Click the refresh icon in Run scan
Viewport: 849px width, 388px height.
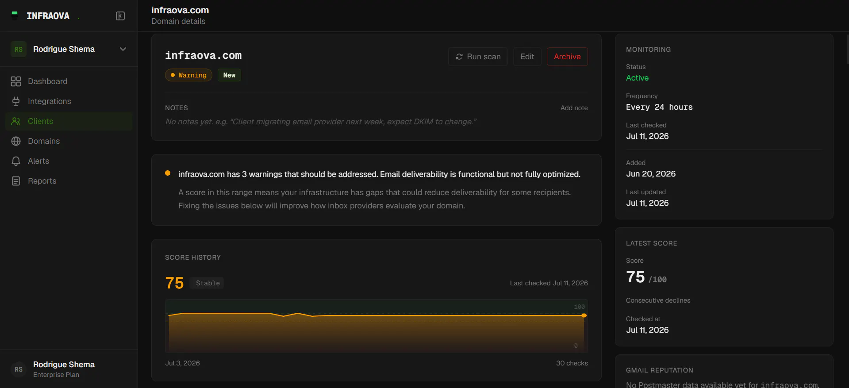(459, 57)
